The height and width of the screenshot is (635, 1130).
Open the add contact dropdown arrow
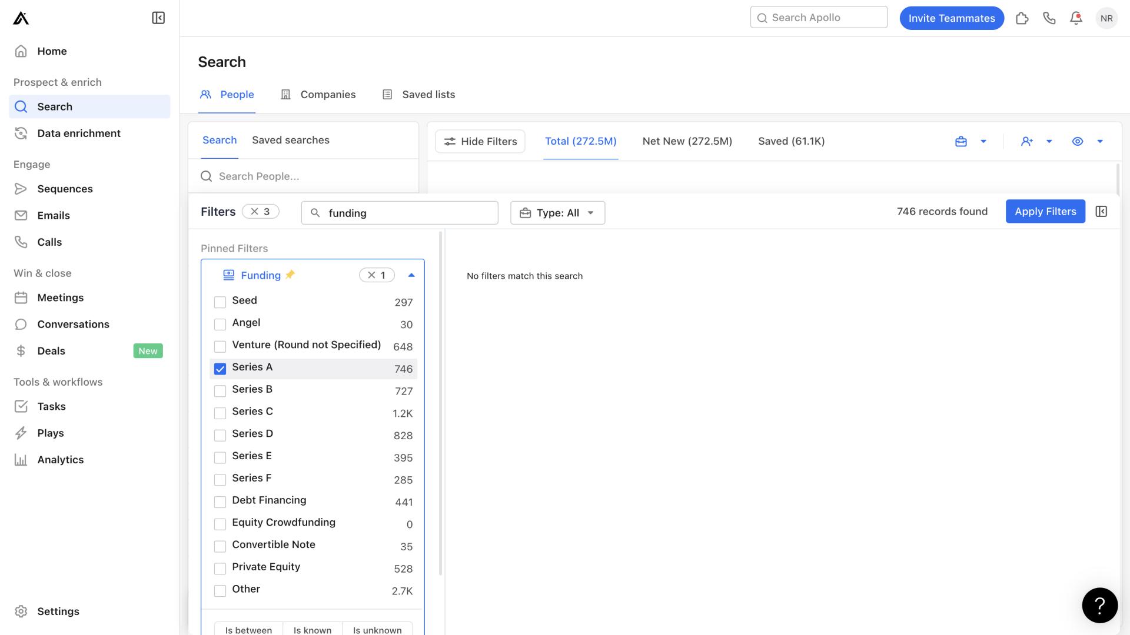click(1049, 141)
